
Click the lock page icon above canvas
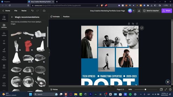[129, 23]
